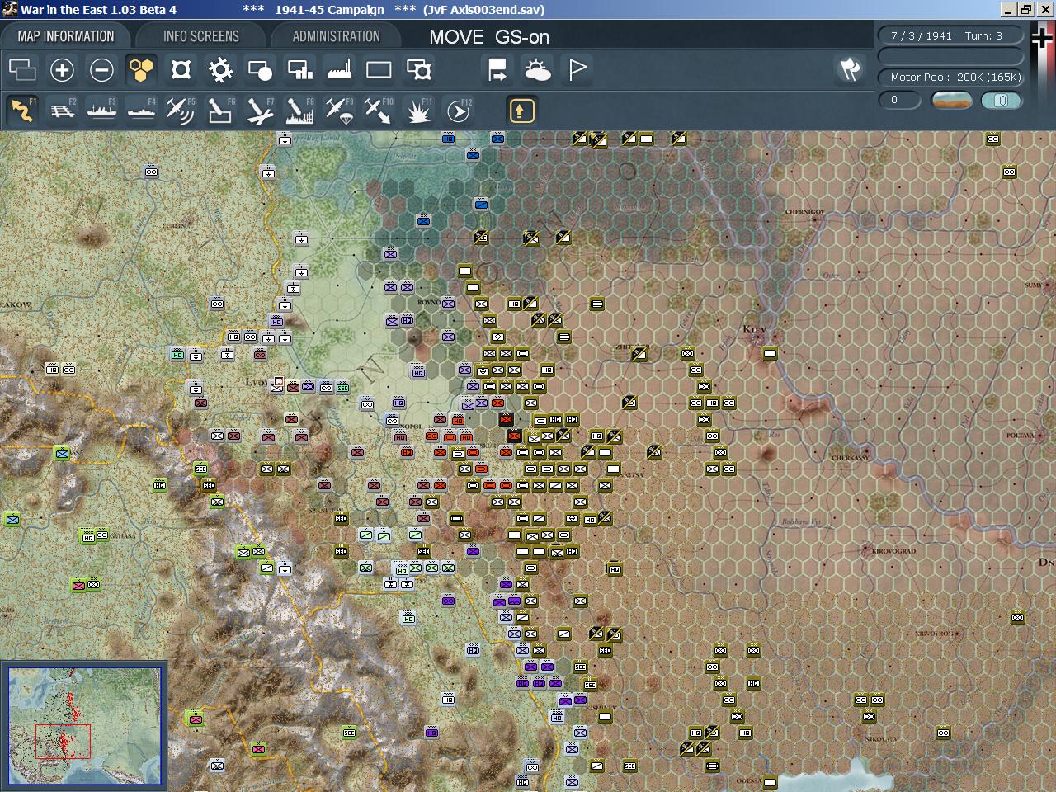Open the weather sun-and-cloud icon
This screenshot has height=792, width=1056.
(x=537, y=70)
